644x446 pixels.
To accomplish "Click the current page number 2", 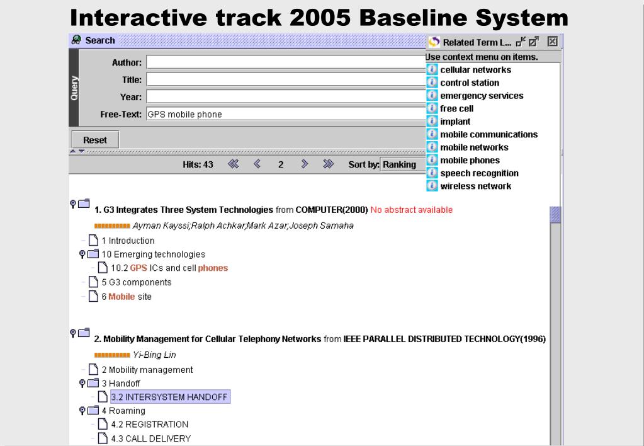I will click(x=281, y=164).
